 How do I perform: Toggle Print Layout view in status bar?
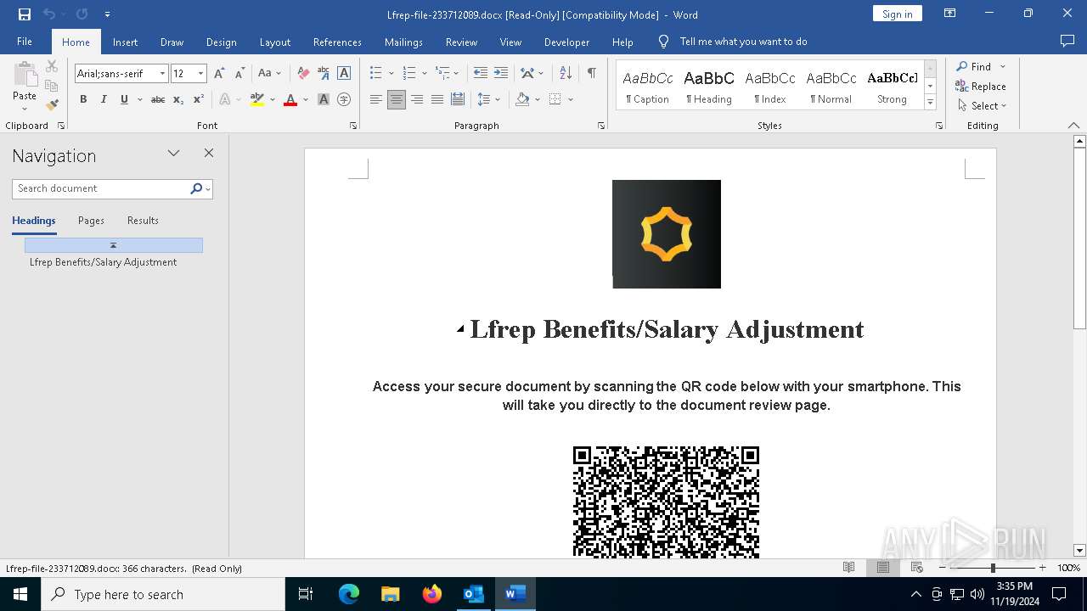click(x=883, y=568)
